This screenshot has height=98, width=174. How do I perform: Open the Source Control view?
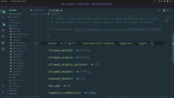[3, 24]
